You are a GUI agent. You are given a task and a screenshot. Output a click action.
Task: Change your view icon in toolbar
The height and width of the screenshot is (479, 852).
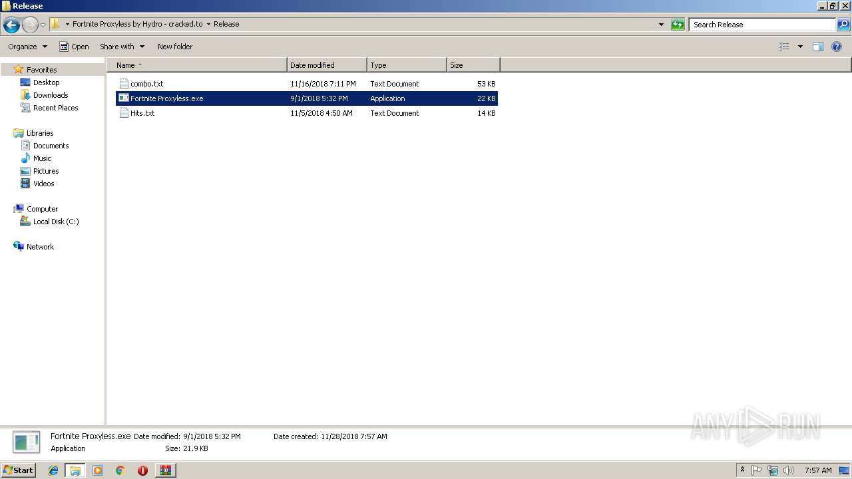784,47
